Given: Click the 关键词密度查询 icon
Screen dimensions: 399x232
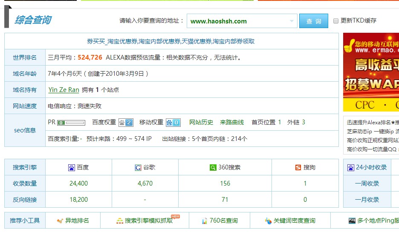Looking at the screenshot, I should coord(268,221).
